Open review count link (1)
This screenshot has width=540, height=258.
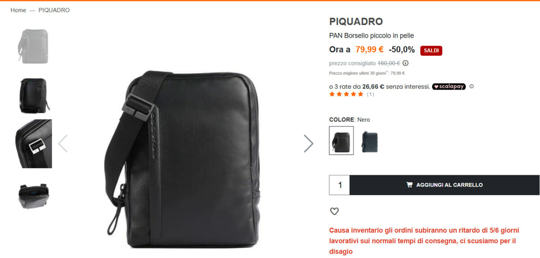[x=370, y=94]
